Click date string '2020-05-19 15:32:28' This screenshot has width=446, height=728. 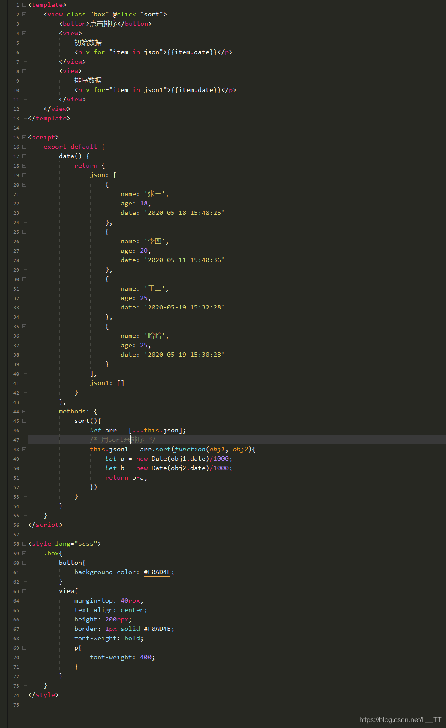point(184,307)
